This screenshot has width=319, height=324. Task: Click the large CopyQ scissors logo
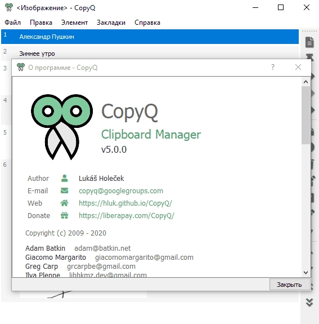(x=62, y=127)
